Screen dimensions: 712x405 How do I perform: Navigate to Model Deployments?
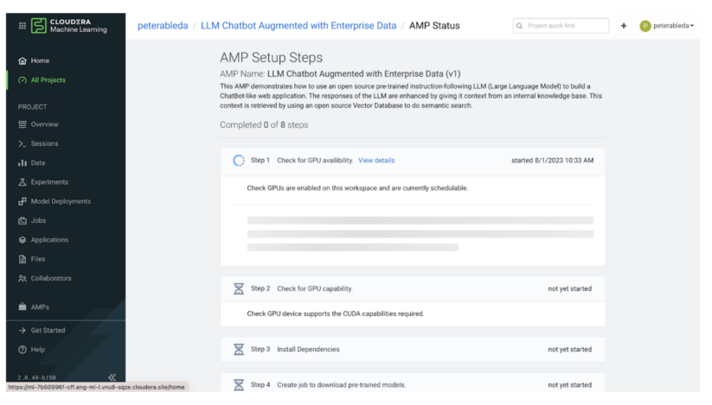[60, 201]
